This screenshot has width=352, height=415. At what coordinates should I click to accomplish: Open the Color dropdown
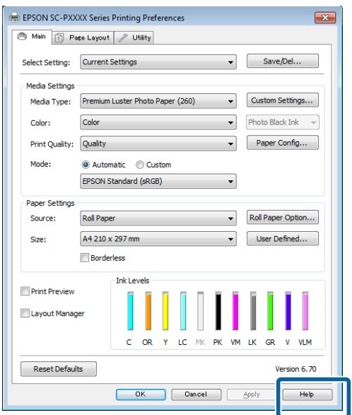[158, 122]
